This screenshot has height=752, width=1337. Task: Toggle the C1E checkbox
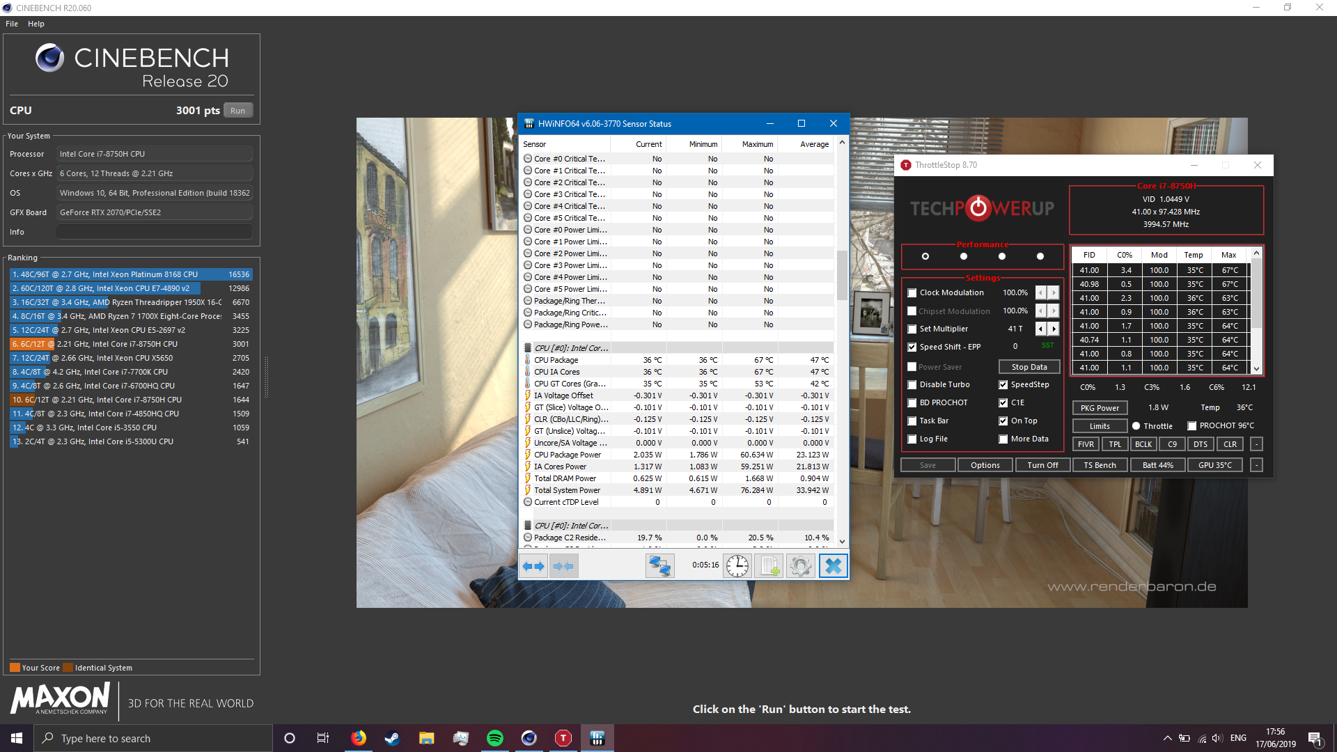pyautogui.click(x=1003, y=402)
